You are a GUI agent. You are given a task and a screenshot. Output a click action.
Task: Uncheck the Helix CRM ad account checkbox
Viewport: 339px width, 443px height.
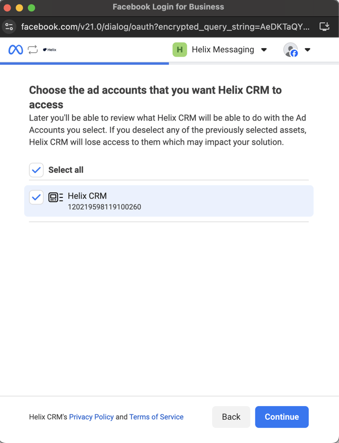point(36,197)
